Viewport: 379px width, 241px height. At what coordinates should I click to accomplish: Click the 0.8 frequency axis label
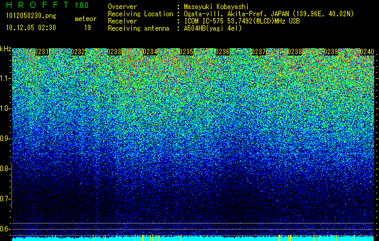(5, 169)
